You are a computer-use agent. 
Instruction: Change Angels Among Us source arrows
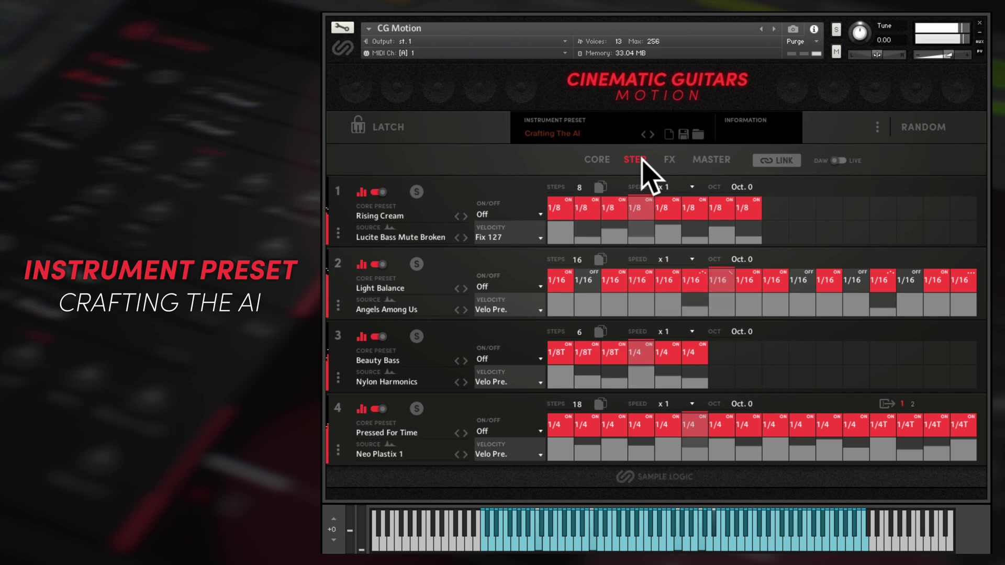point(461,310)
